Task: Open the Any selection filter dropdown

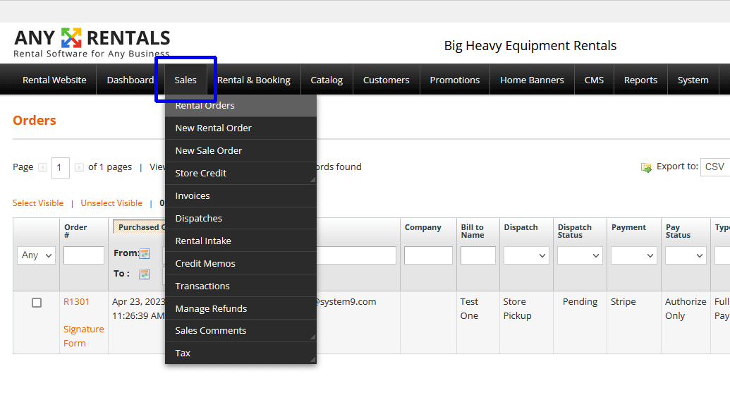Action: pos(36,255)
